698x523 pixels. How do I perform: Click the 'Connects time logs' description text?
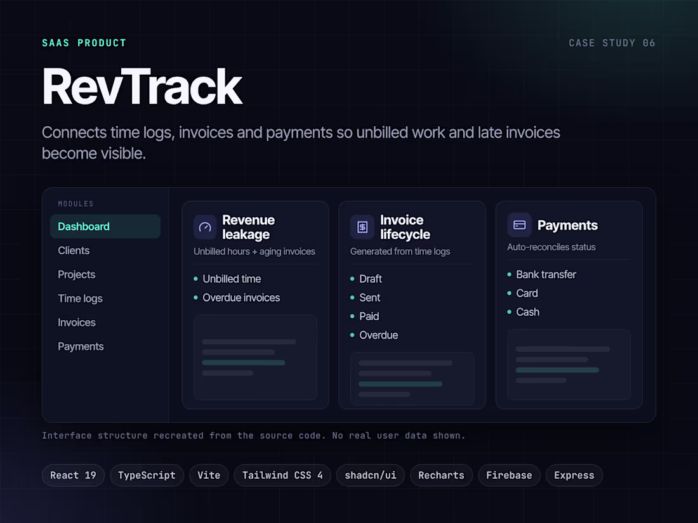pos(301,143)
